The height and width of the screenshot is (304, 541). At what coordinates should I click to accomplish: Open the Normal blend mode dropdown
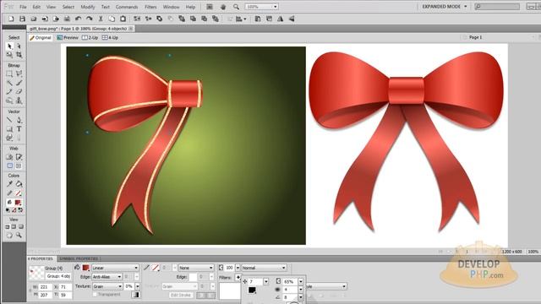pyautogui.click(x=264, y=268)
